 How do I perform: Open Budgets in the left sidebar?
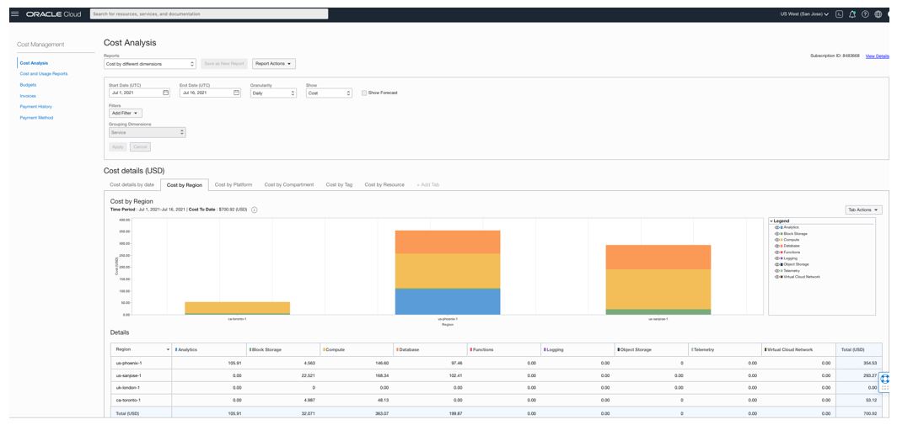click(28, 85)
